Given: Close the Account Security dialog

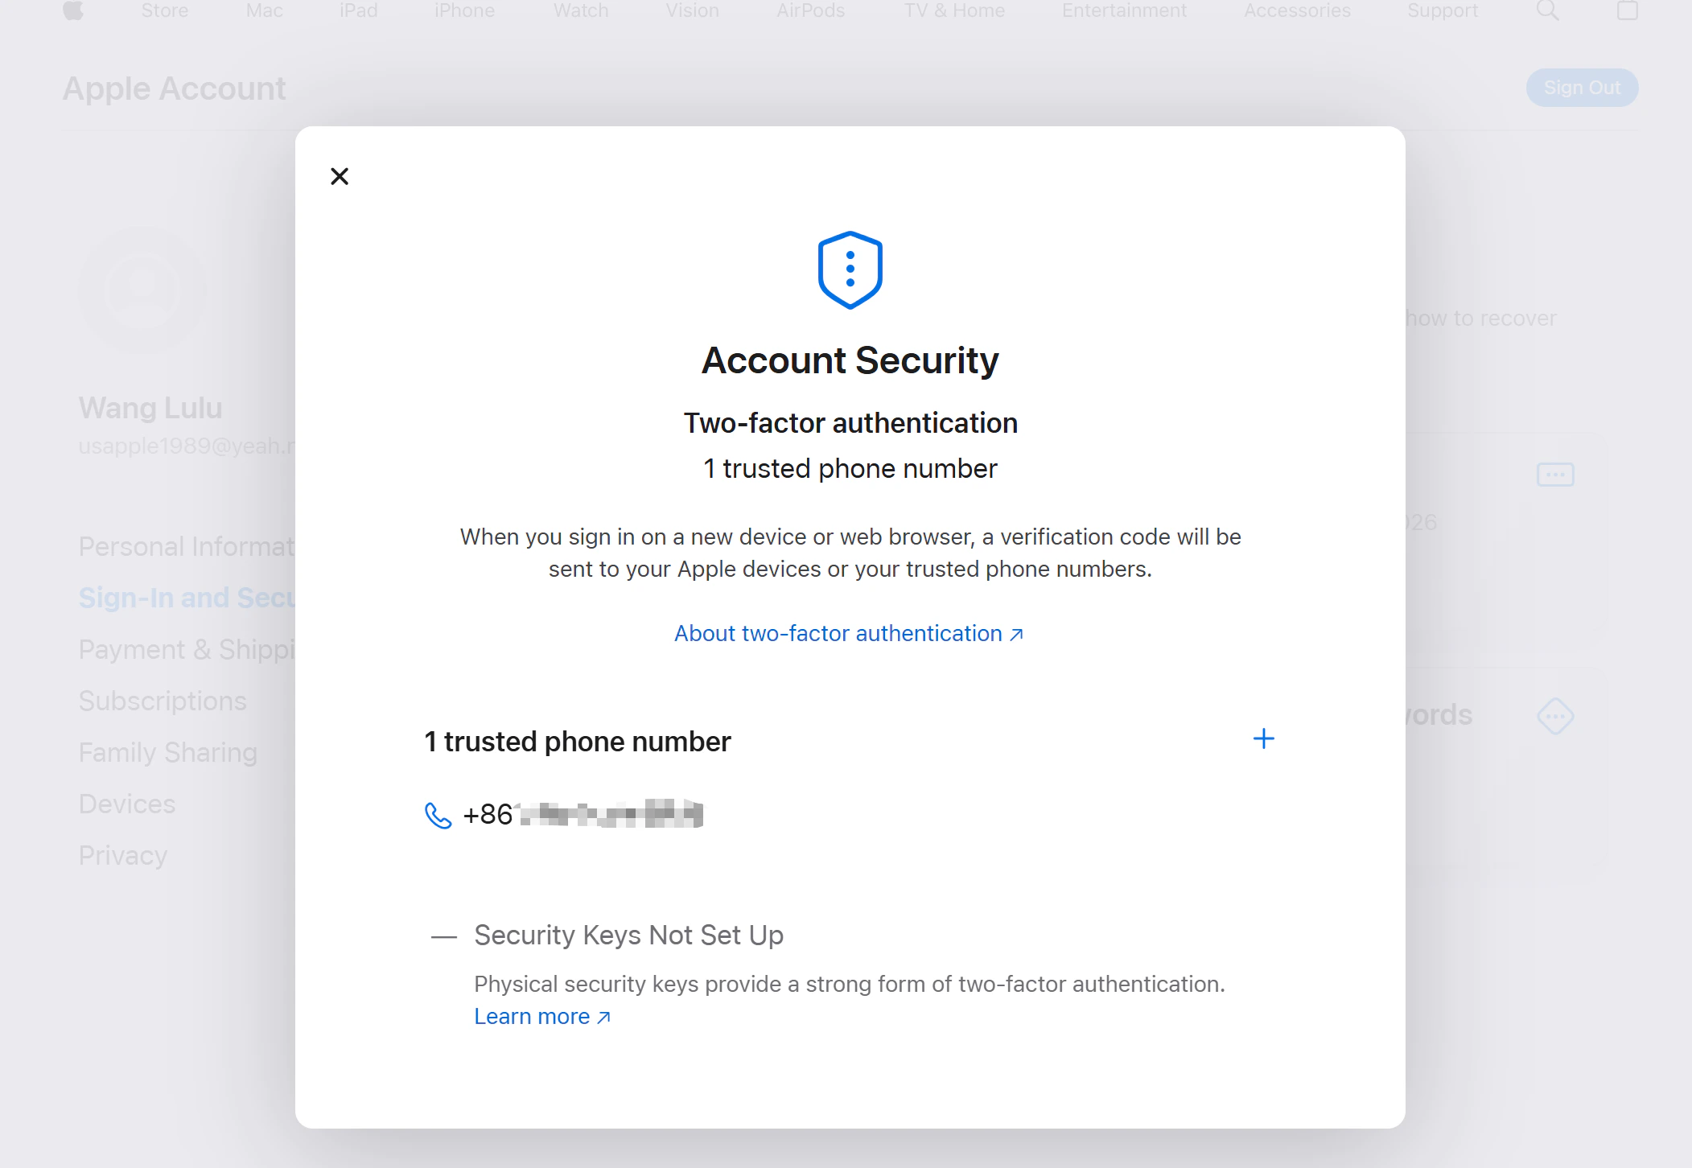Looking at the screenshot, I should click(340, 176).
